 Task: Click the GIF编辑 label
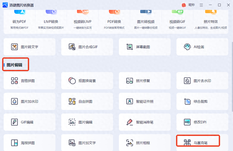(x=27, y=122)
